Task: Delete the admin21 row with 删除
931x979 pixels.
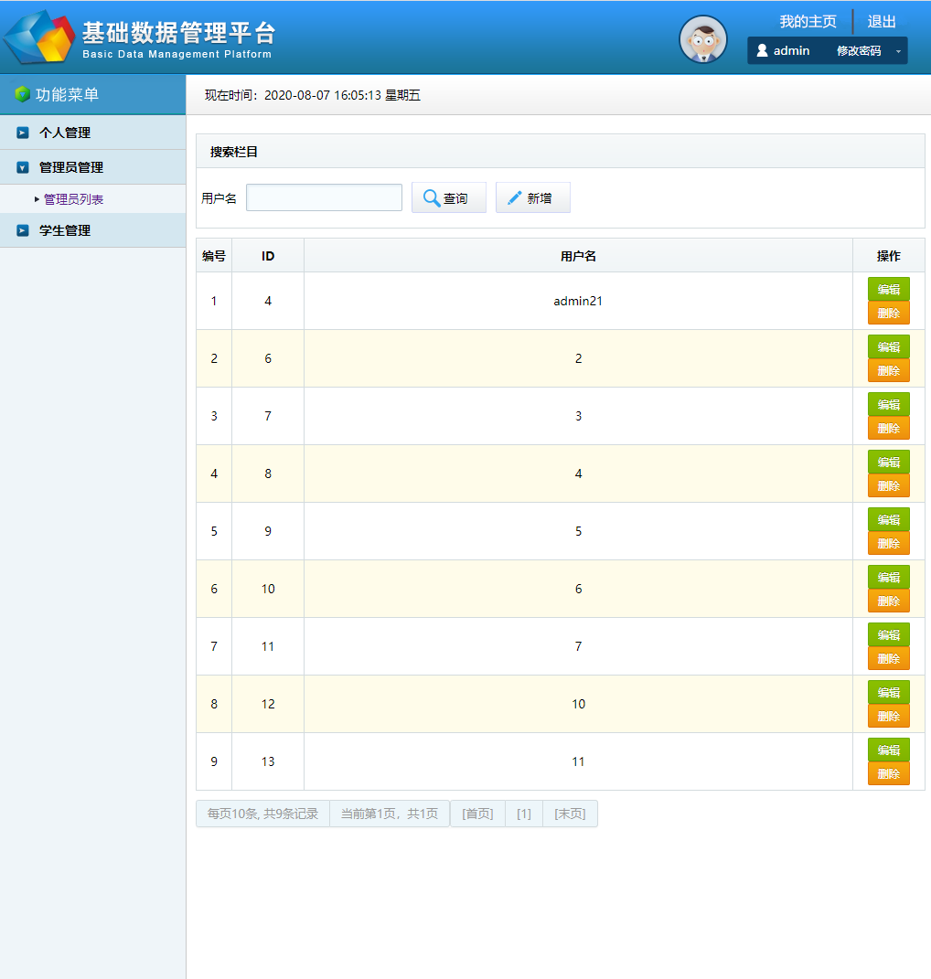Action: [x=889, y=313]
